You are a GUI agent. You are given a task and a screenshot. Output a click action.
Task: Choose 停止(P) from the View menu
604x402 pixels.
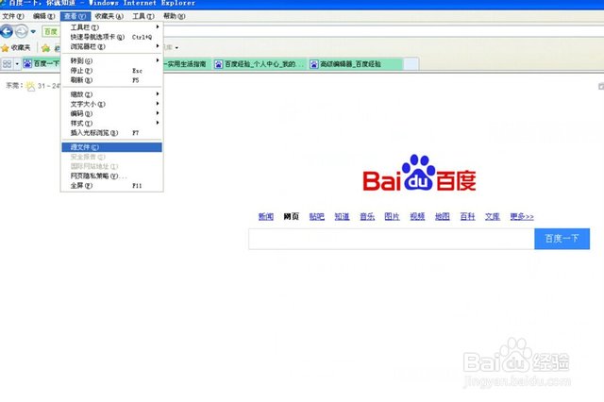click(111, 71)
